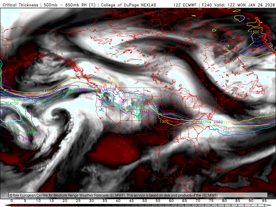Image resolution: width=276 pixels, height=207 pixels.
Task: Select the "500mb – 850mb RH (%)" header label
Action: [x=70, y=5]
